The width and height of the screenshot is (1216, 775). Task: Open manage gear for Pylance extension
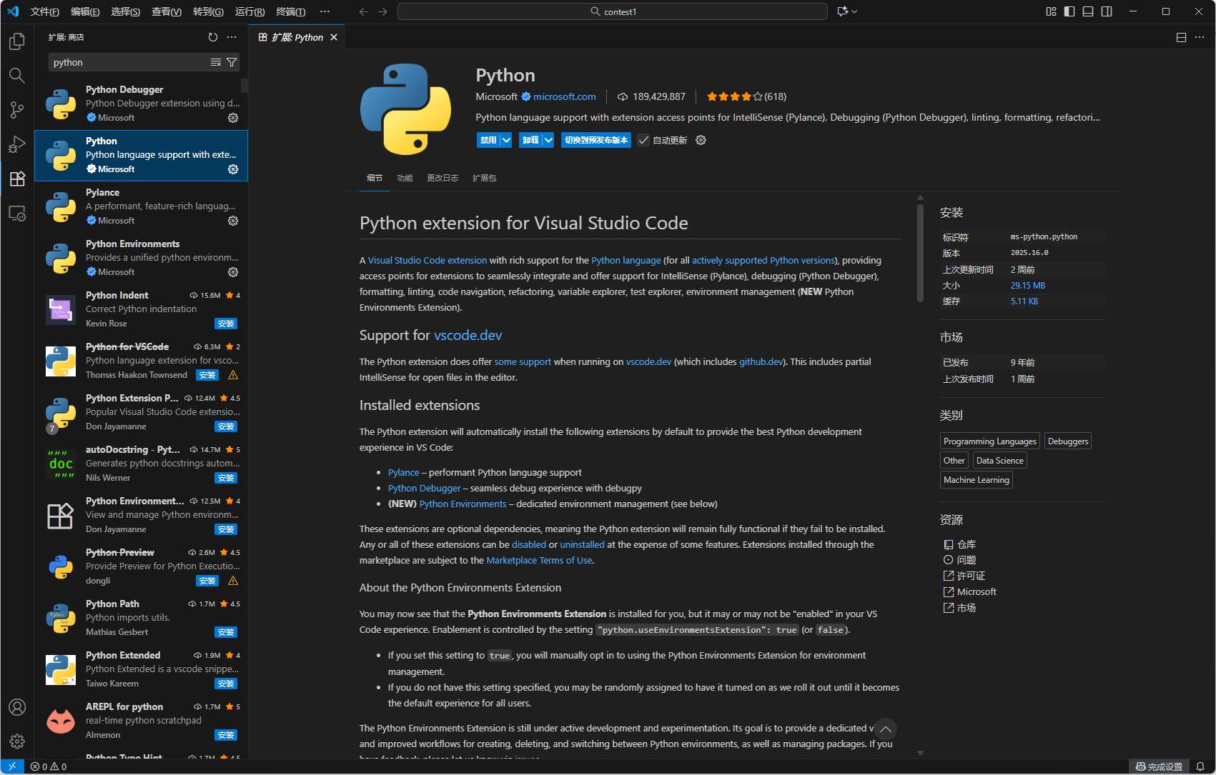233,221
